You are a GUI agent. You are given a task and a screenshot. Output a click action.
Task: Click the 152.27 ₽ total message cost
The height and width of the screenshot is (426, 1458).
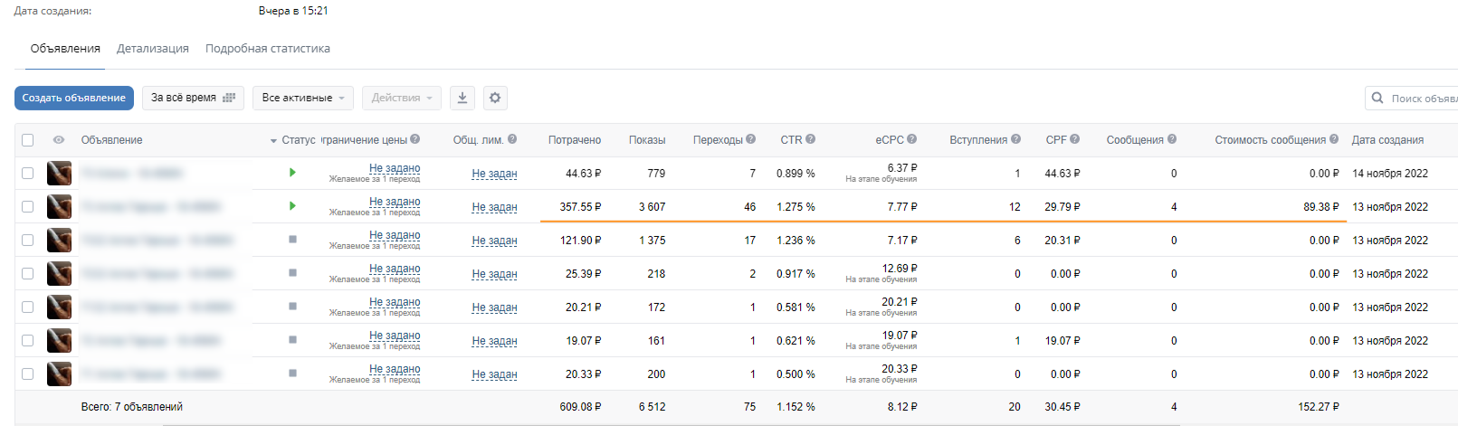pyautogui.click(x=1319, y=407)
